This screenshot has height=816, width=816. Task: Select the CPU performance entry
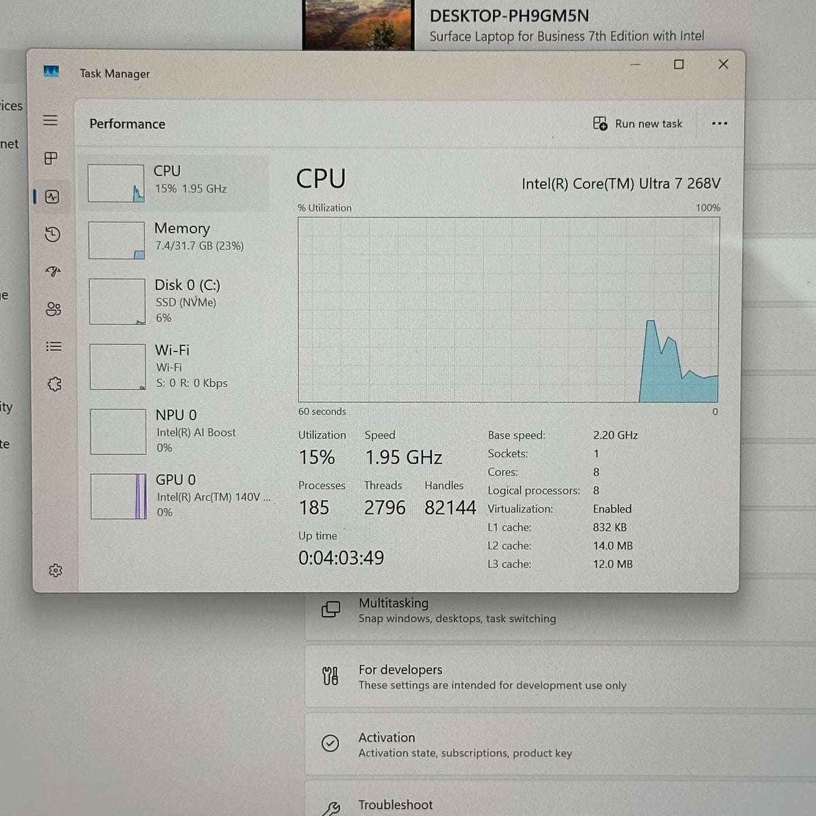point(174,183)
